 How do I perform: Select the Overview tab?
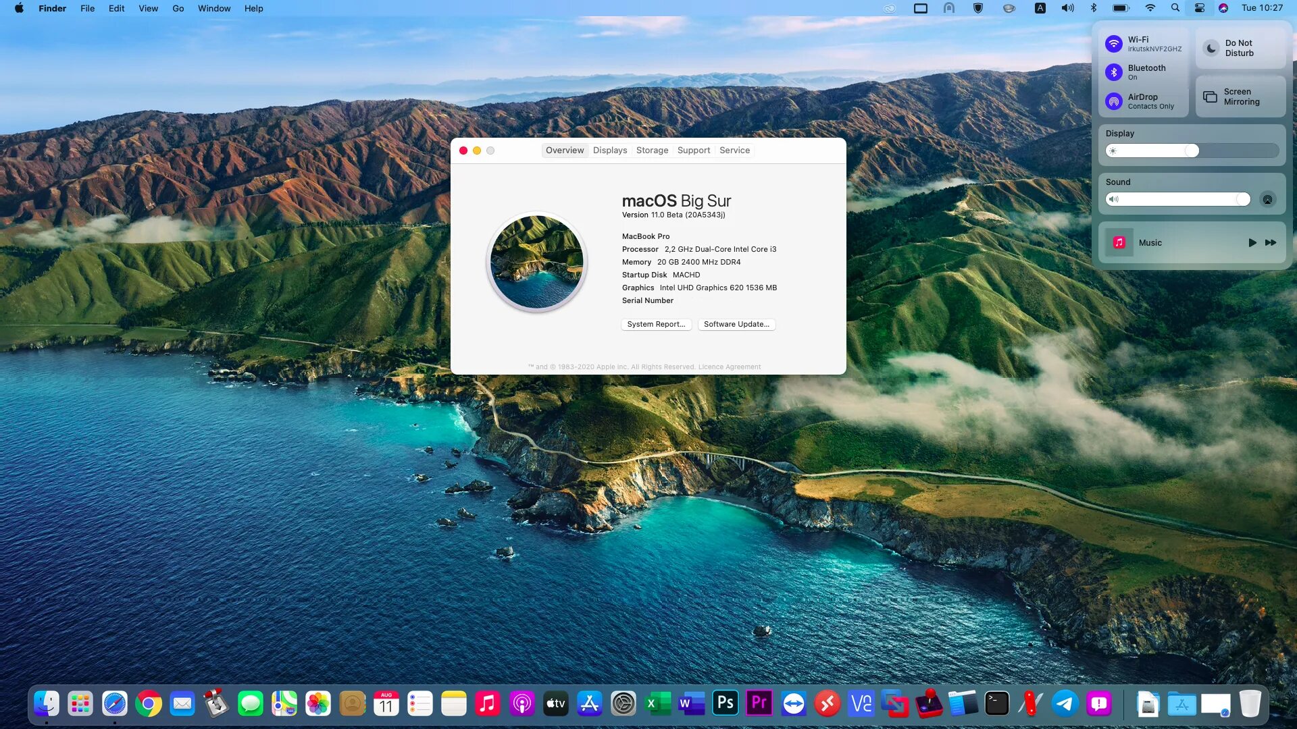(565, 150)
